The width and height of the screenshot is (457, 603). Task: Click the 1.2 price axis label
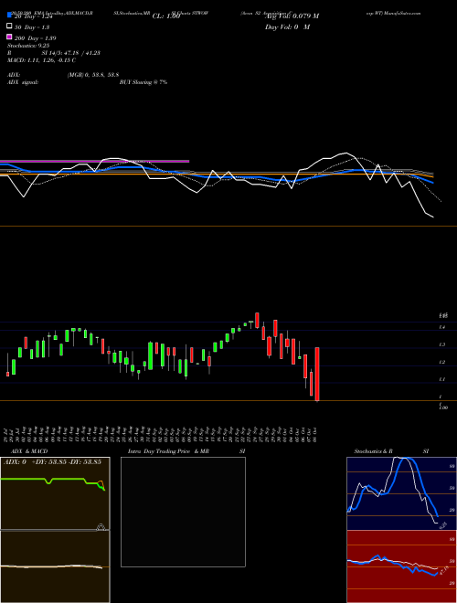coord(442,362)
